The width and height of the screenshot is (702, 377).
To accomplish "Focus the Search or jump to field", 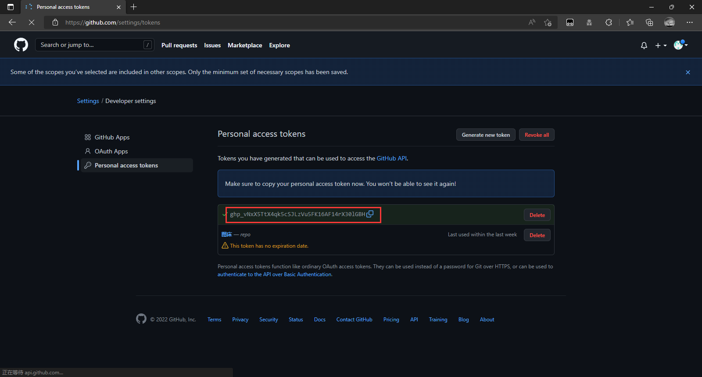I will 95,45.
